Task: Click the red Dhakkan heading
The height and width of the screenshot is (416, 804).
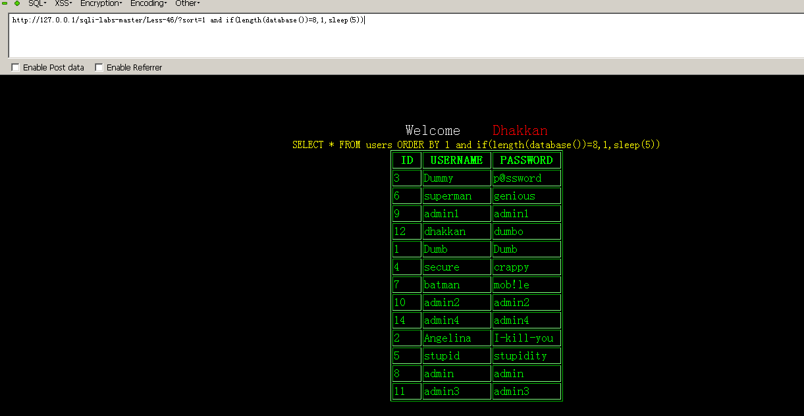Action: click(x=520, y=130)
